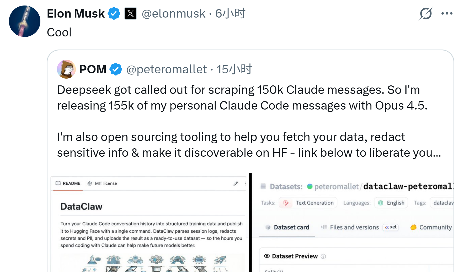Click the Text Generation task icon
464x272 pixels.
point(286,203)
